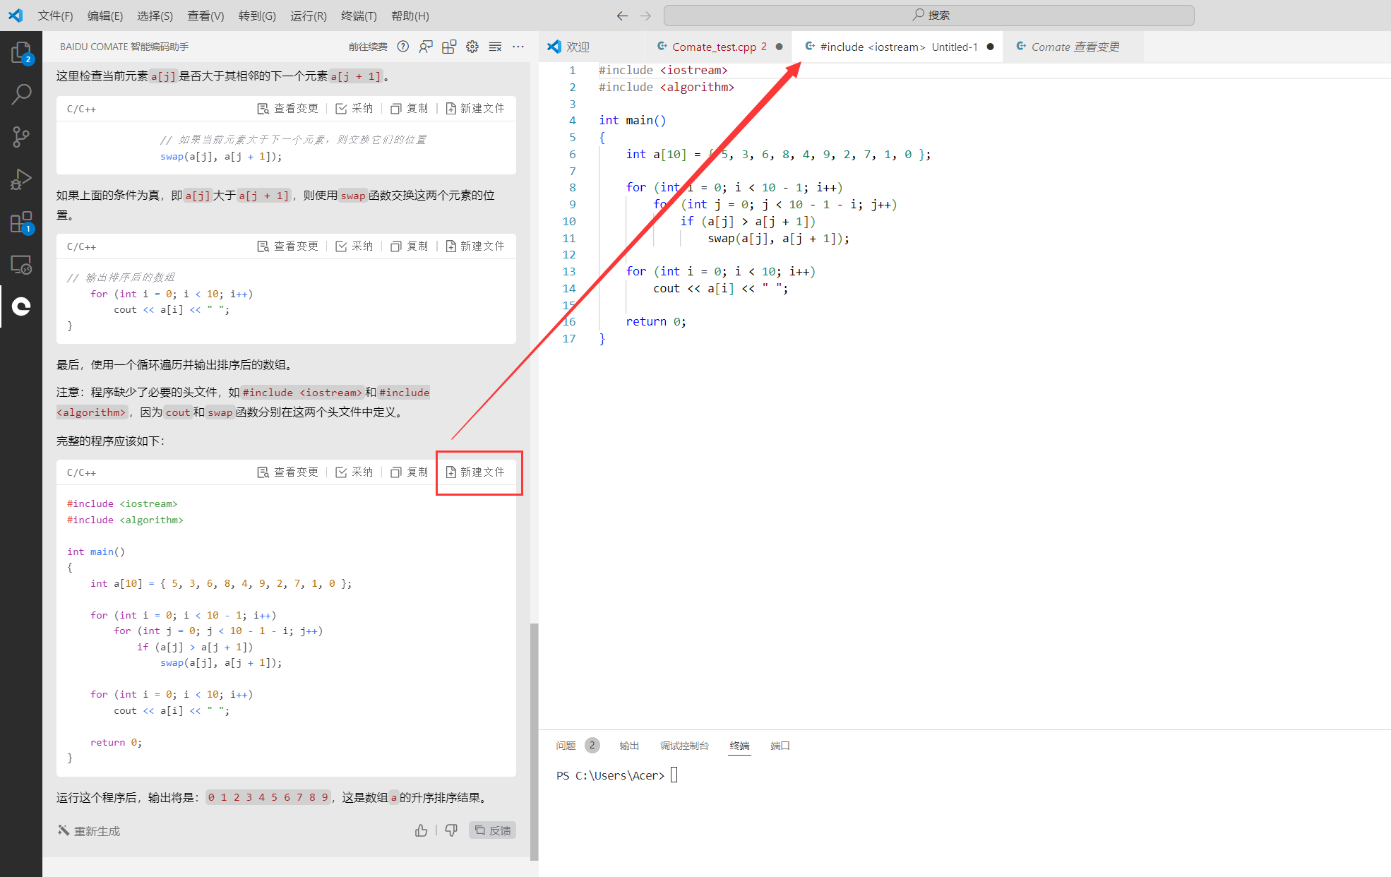Open the 输出 output panel tab
This screenshot has height=877, width=1391.
[629, 746]
